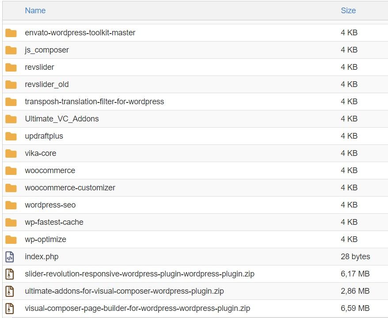Click the js_composer folder icon
388x318 pixels.
point(11,50)
